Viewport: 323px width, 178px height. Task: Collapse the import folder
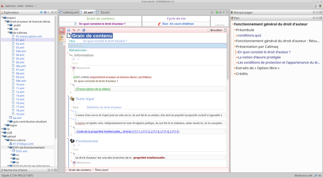pyautogui.click(x=2, y=18)
